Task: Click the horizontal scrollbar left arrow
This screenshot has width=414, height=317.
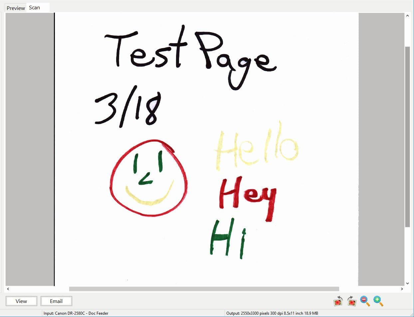Action: click(8, 289)
